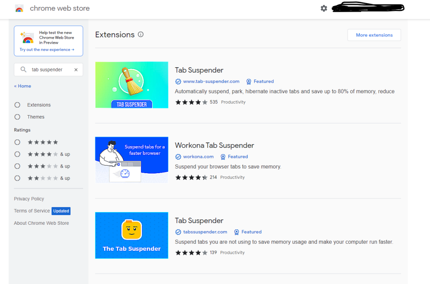Click into the tab suspender search field
Viewport: 430px width, 284px height.
coord(49,70)
